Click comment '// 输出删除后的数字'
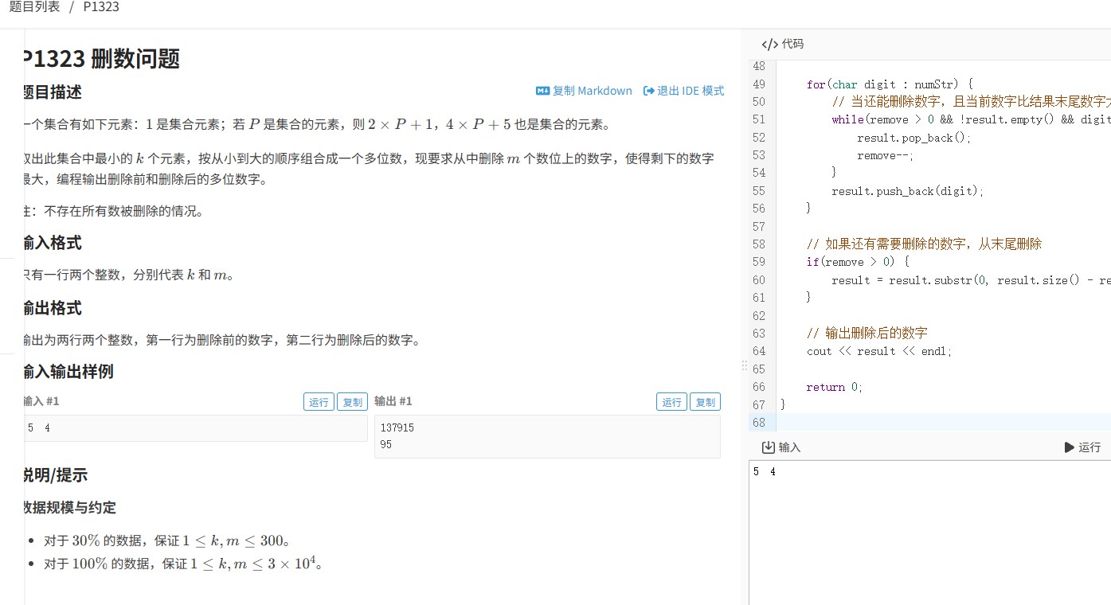Image resolution: width=1111 pixels, height=605 pixels. [x=867, y=333]
